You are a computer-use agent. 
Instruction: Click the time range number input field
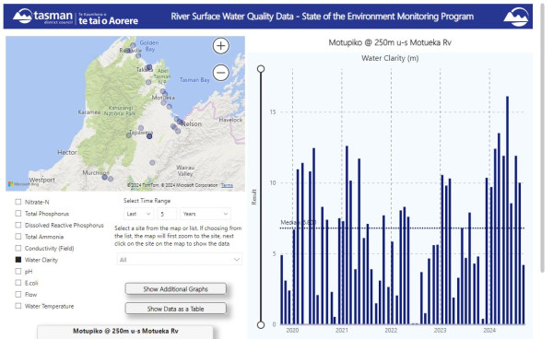167,214
